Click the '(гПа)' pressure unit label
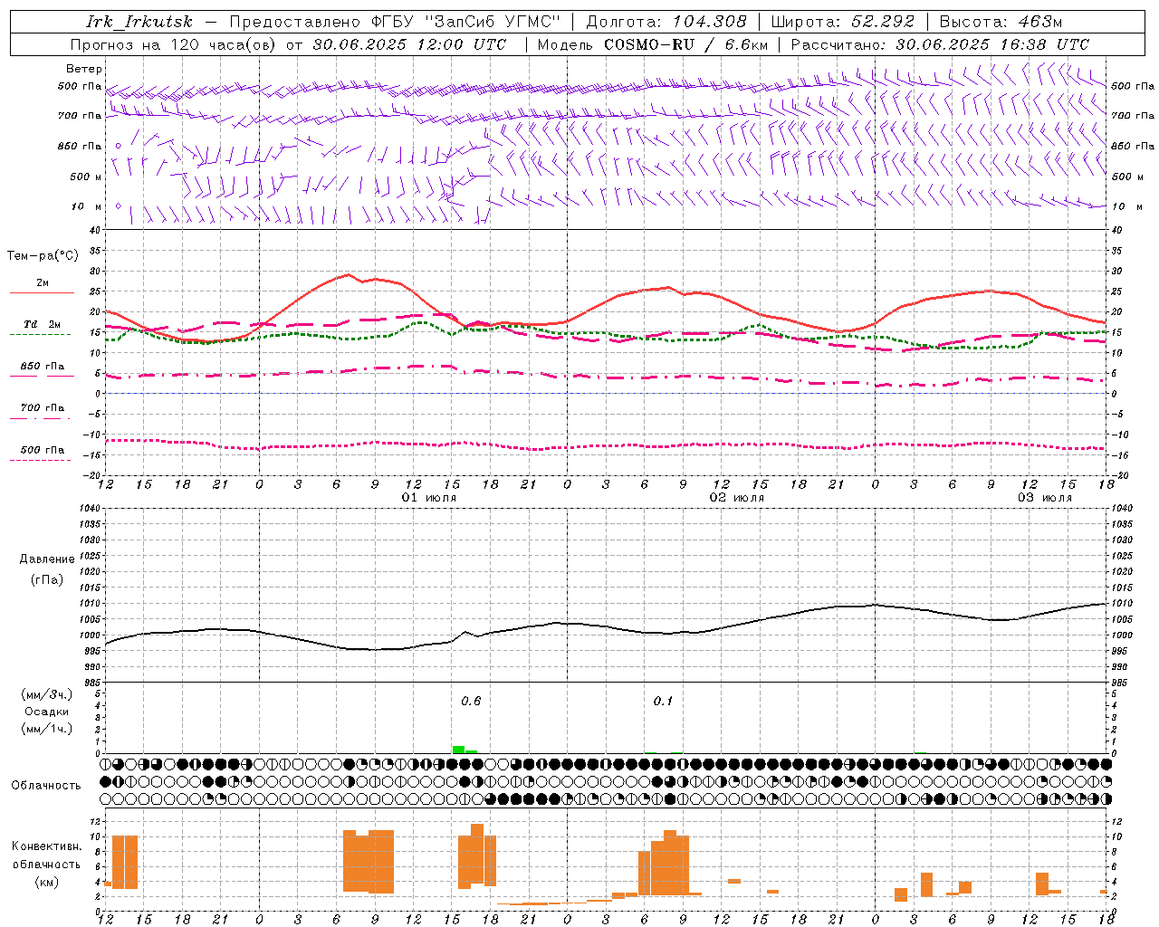 (47, 579)
